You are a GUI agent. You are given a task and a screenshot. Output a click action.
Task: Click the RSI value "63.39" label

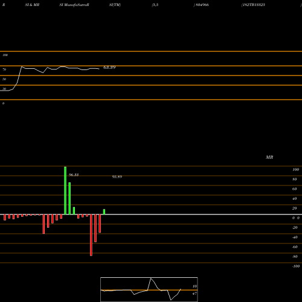(109, 68)
